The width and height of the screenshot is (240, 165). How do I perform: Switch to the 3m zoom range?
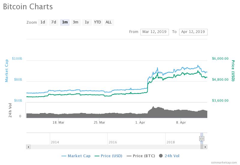coord(76,22)
